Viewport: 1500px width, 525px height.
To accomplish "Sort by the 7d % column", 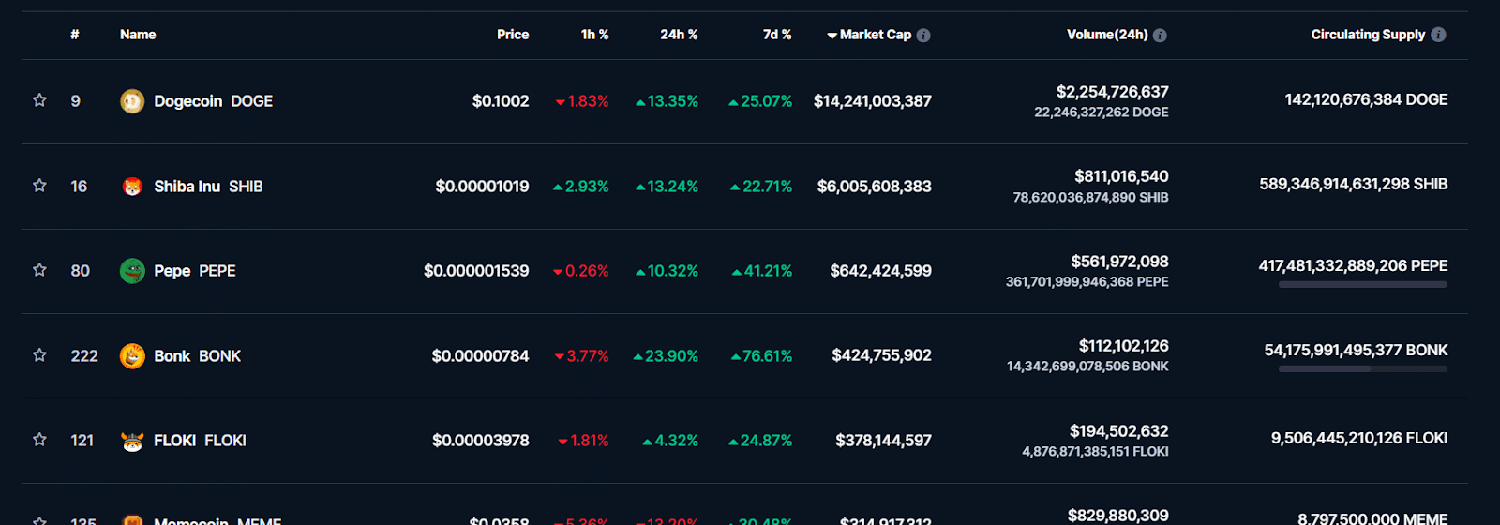I will (x=777, y=35).
